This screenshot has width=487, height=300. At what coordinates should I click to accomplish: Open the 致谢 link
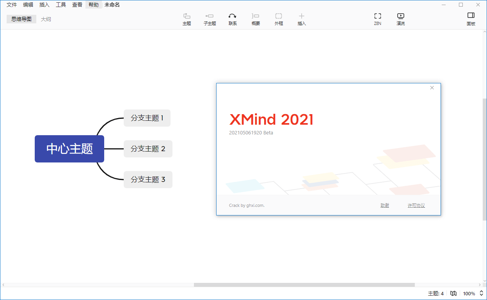385,205
